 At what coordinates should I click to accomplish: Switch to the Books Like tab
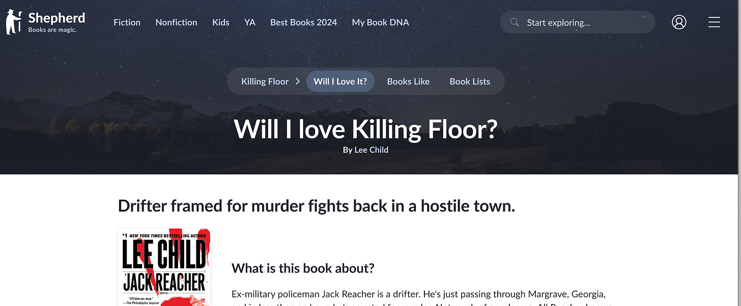408,81
